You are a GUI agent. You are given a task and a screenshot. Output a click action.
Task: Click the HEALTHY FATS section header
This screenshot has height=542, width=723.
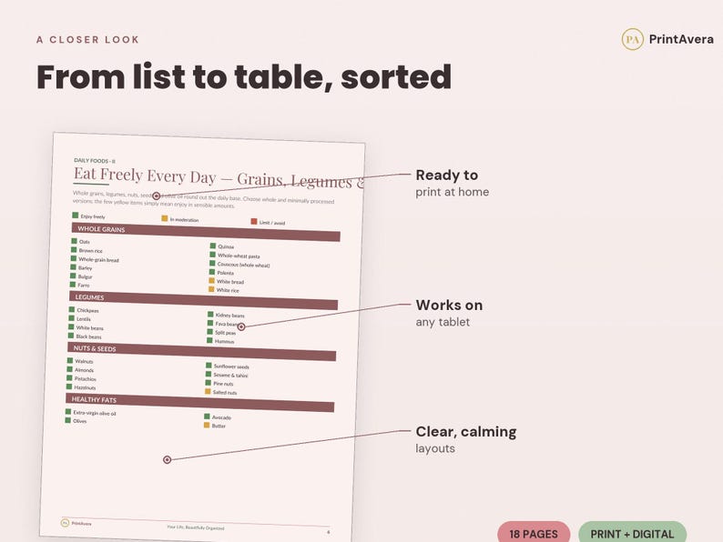pyautogui.click(x=199, y=403)
